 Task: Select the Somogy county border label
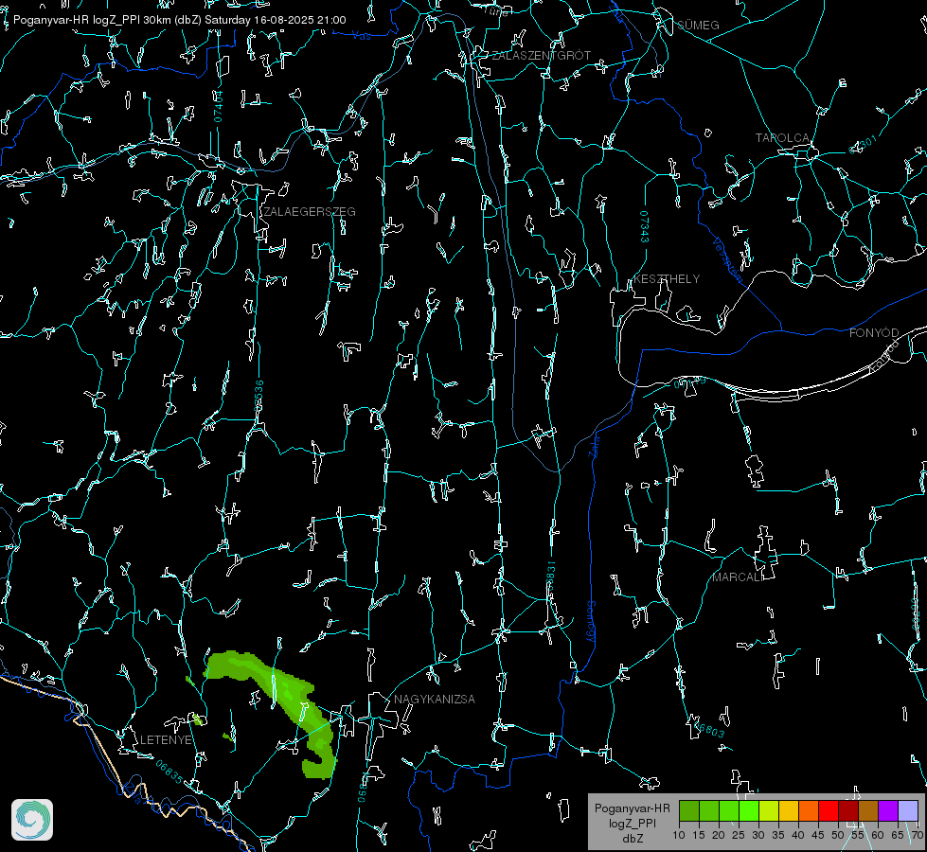tap(591, 622)
